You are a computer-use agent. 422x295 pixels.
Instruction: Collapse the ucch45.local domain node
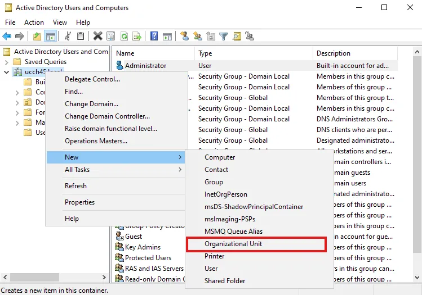click(7, 72)
